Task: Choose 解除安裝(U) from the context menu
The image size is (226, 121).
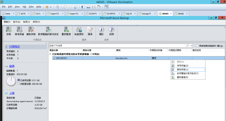Action: click(183, 69)
